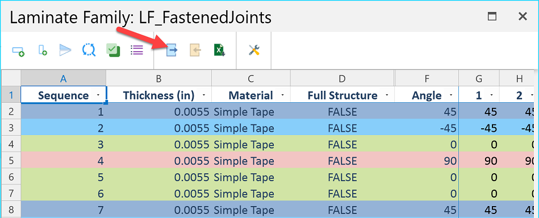Select the 0.0055 thickness cell for sequence 1
The image size is (539, 218).
point(158,111)
